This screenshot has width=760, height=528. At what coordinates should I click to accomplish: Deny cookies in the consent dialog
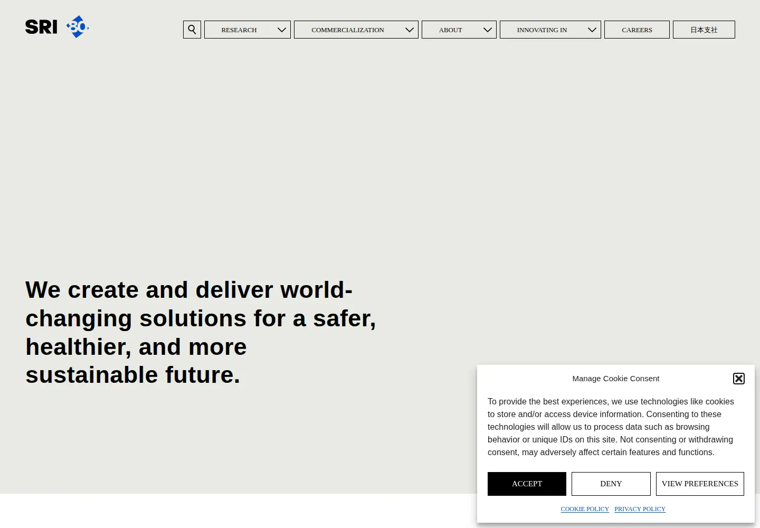611,484
